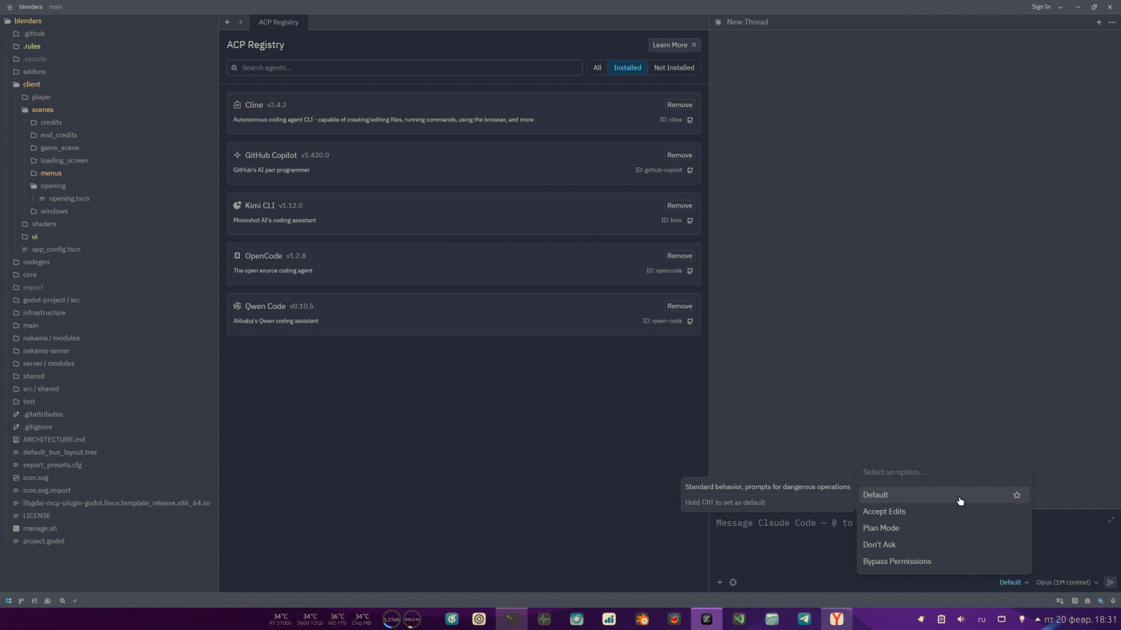1121x630 pixels.
Task: Open the Collab panel icon
Action: (x=47, y=601)
